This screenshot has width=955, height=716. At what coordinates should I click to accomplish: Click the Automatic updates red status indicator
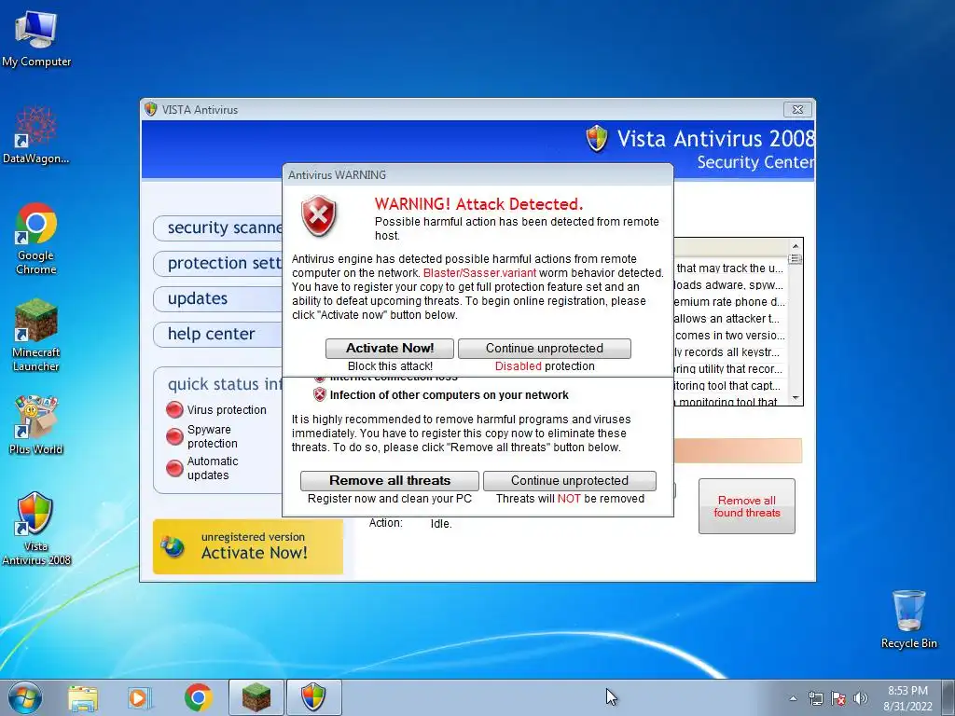tap(174, 468)
